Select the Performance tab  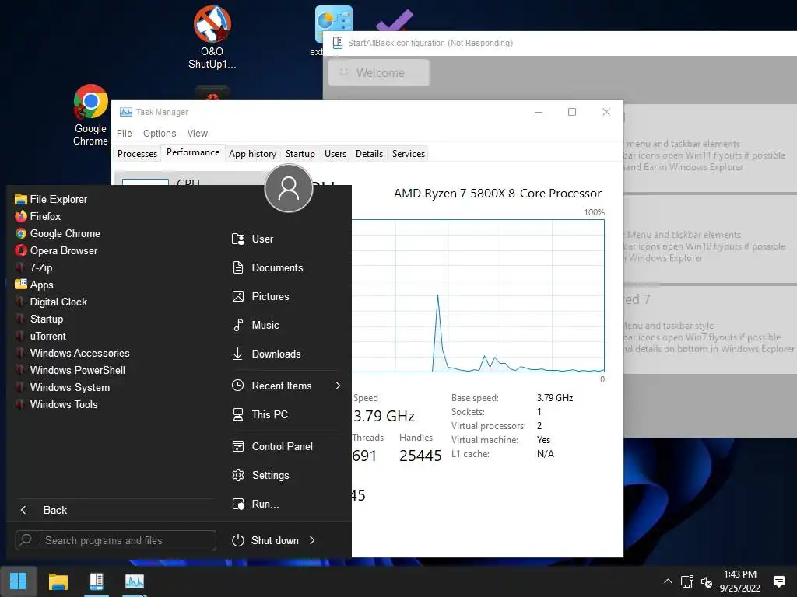click(193, 153)
